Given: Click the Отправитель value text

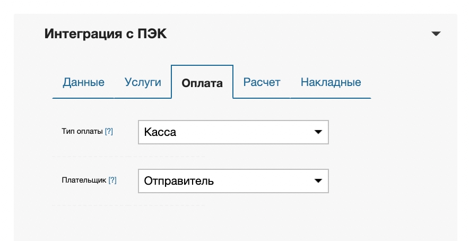Looking at the screenshot, I should 179,181.
